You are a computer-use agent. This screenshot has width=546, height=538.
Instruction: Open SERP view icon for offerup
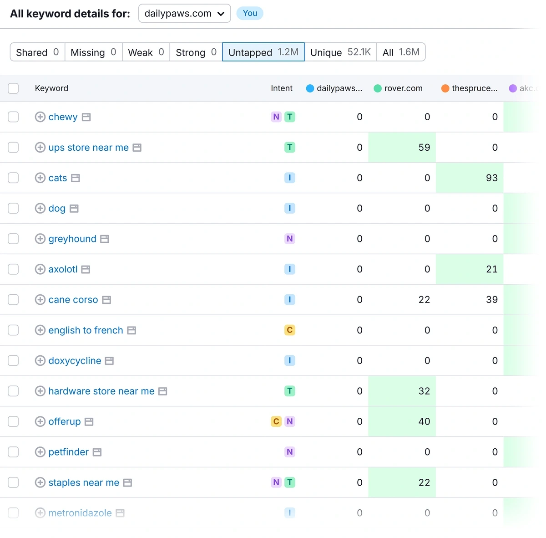pos(89,422)
